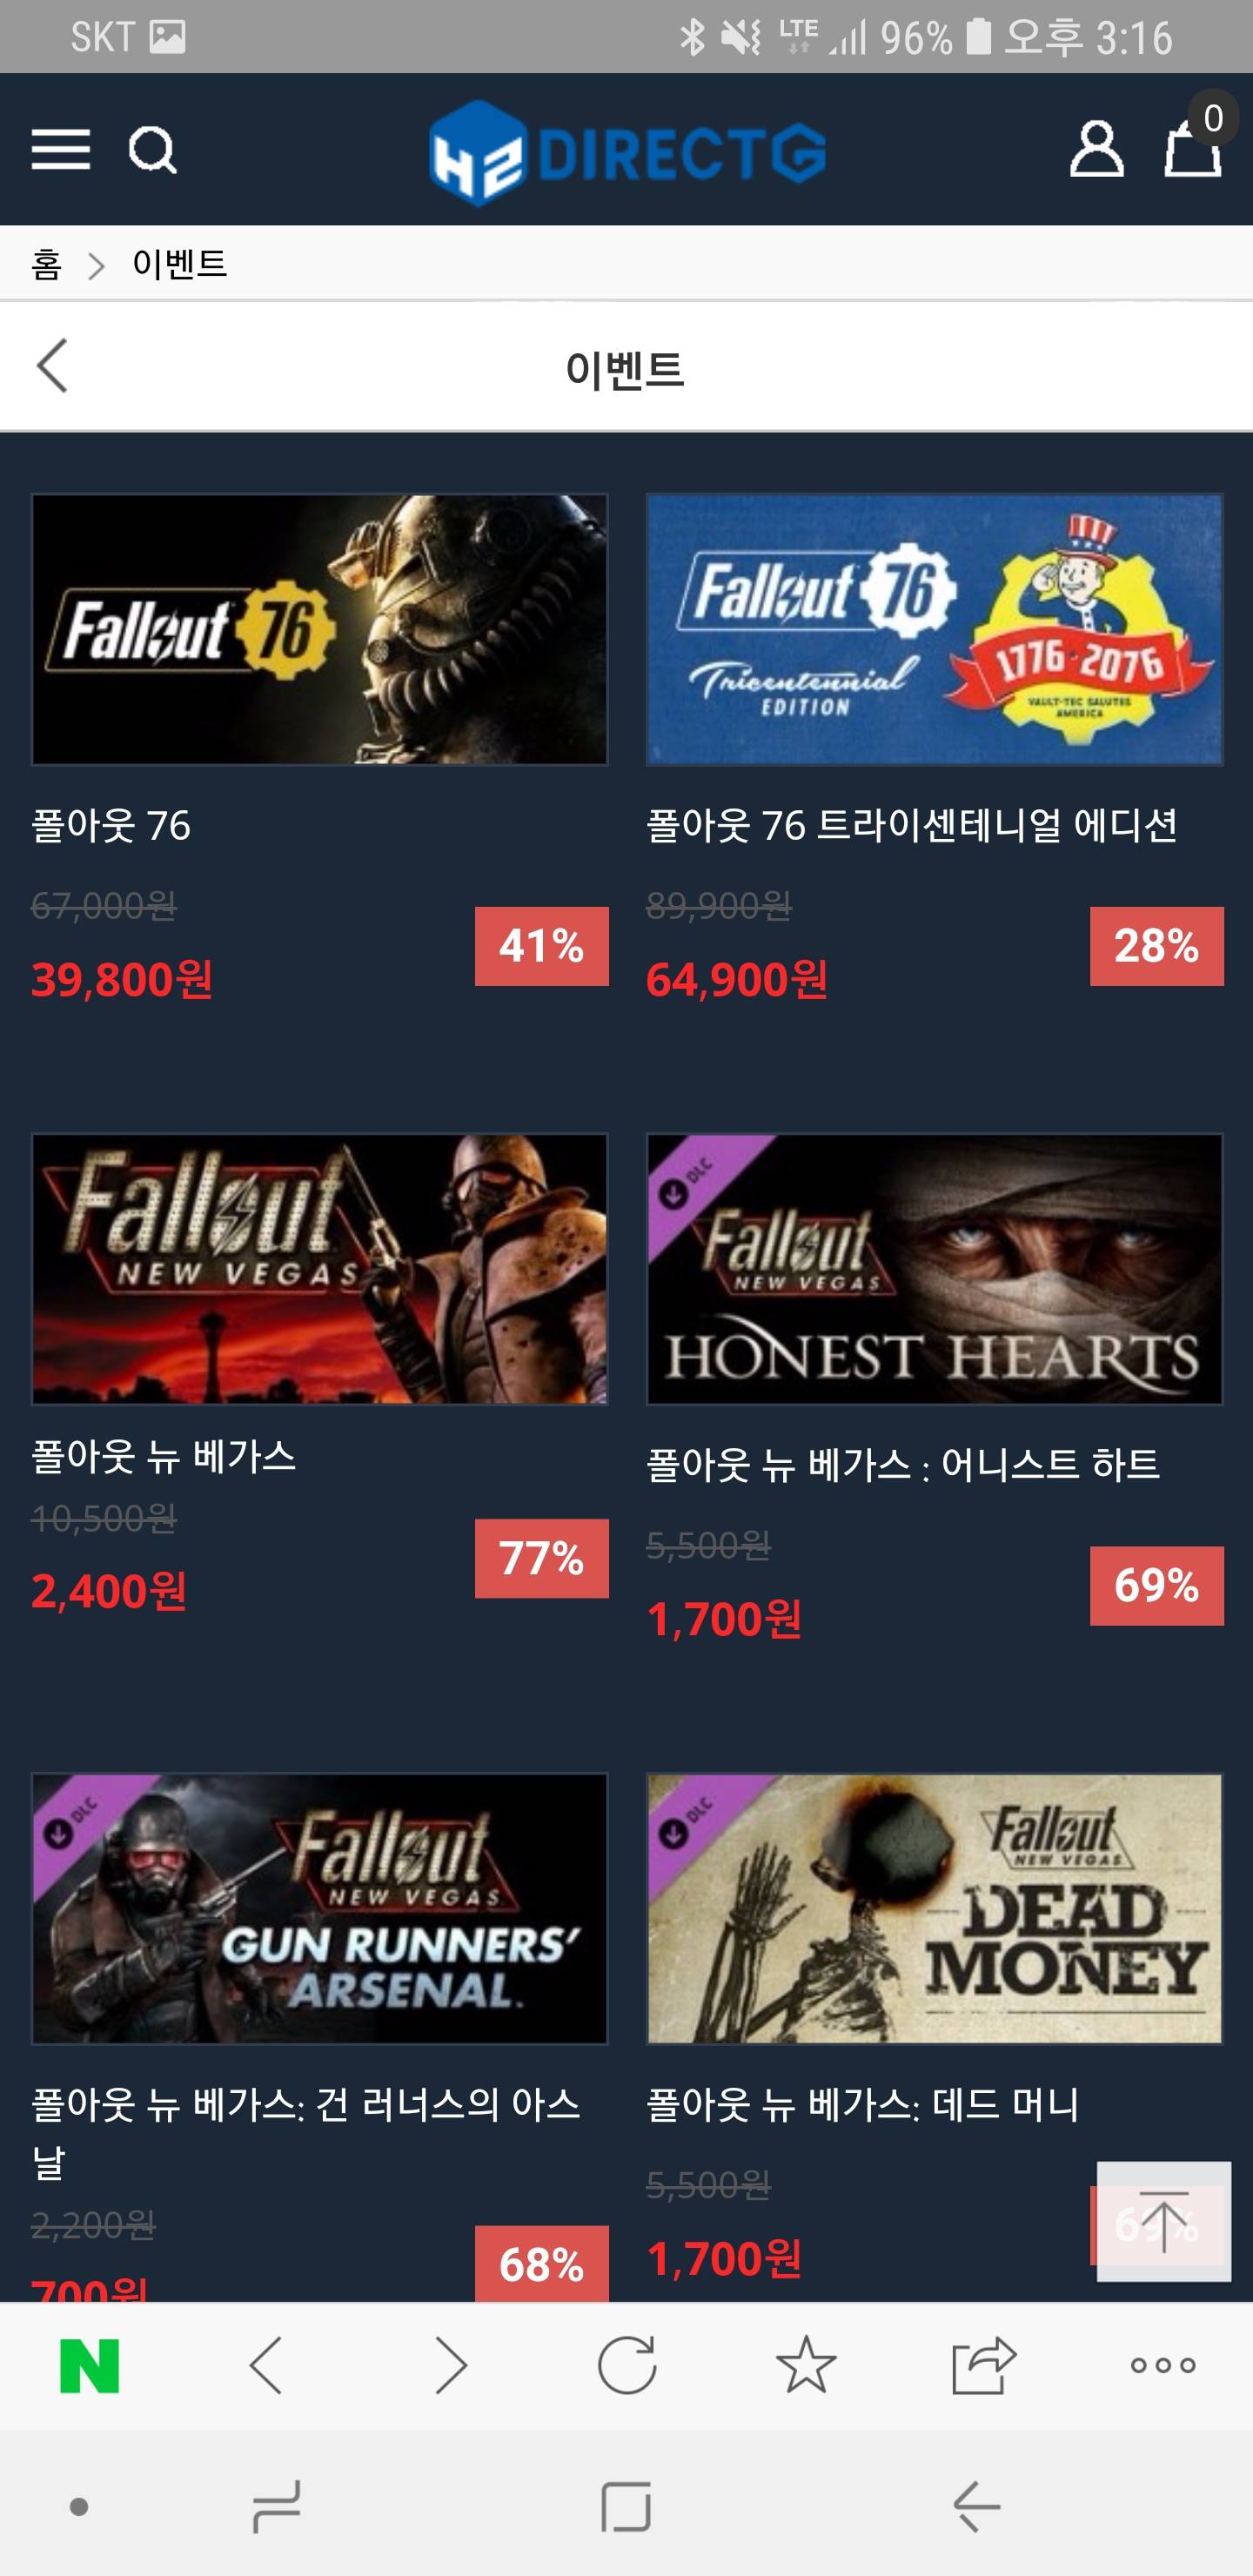Open the user account icon
Screen dimensions: 1253x2576
pos(1096,150)
